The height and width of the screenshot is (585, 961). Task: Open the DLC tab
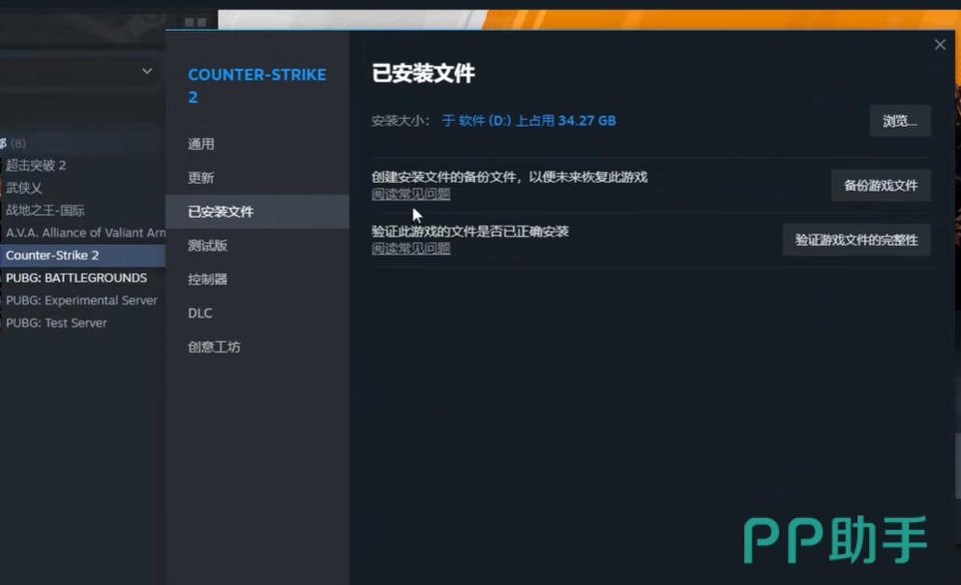click(x=200, y=314)
